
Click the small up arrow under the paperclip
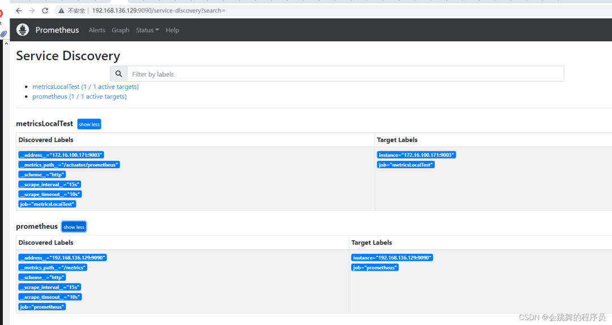coord(6,44)
